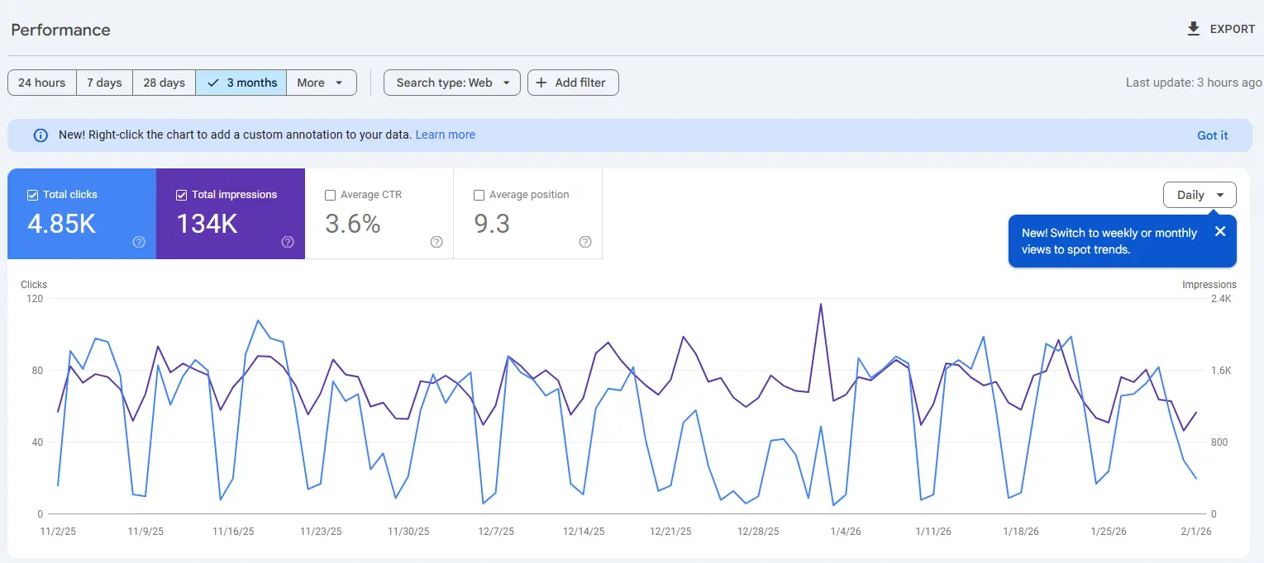
Task: Switch to 28 days date range
Action: tap(164, 83)
